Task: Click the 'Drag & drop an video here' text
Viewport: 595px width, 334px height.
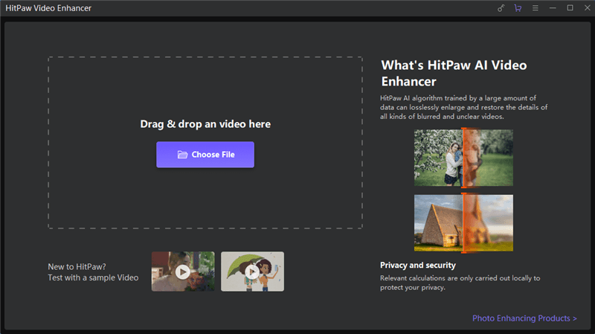Action: coord(205,124)
